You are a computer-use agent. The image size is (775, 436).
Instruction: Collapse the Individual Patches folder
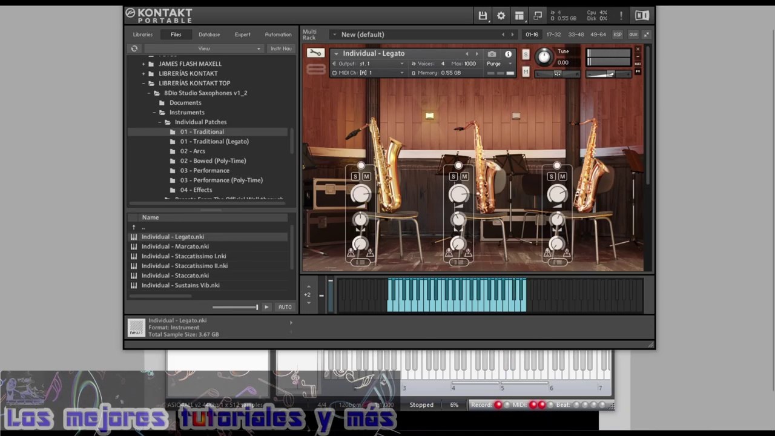(x=160, y=122)
